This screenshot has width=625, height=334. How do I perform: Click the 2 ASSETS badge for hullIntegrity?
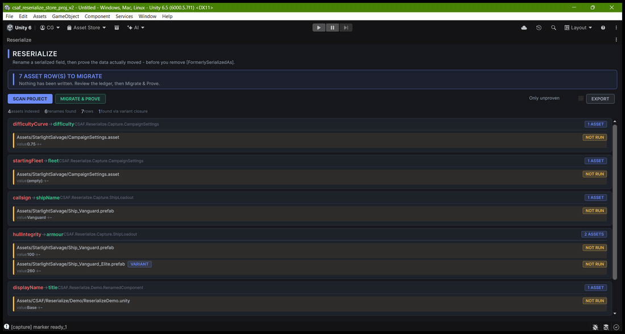pyautogui.click(x=594, y=234)
